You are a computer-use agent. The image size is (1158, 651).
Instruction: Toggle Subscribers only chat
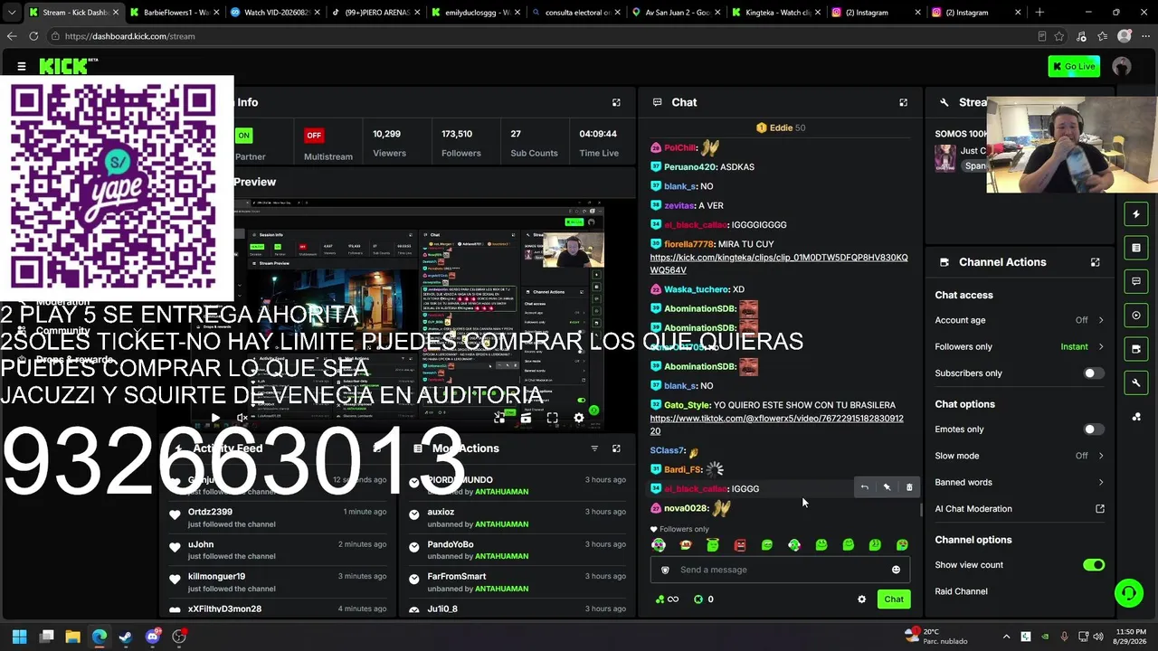1094,373
